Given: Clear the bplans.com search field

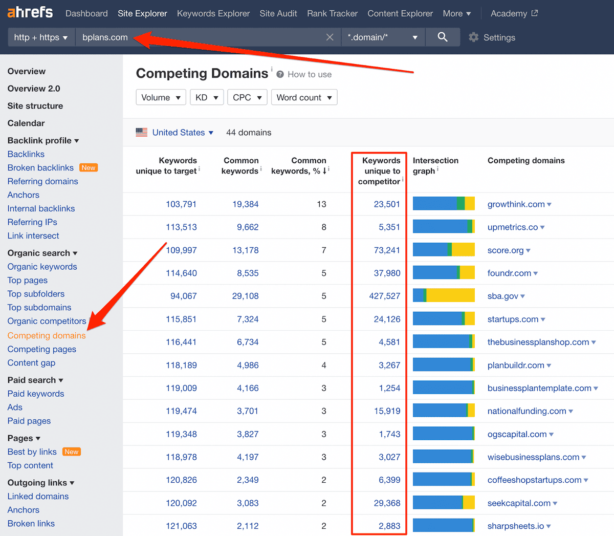Looking at the screenshot, I should click(330, 37).
